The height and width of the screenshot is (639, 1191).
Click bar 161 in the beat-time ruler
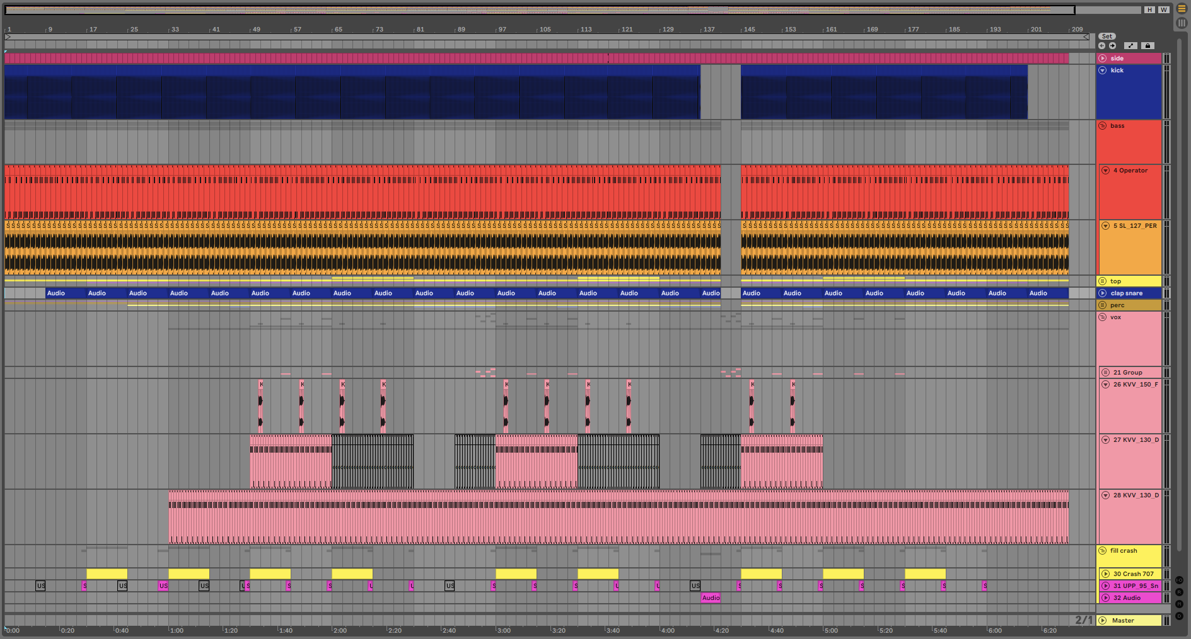[831, 30]
